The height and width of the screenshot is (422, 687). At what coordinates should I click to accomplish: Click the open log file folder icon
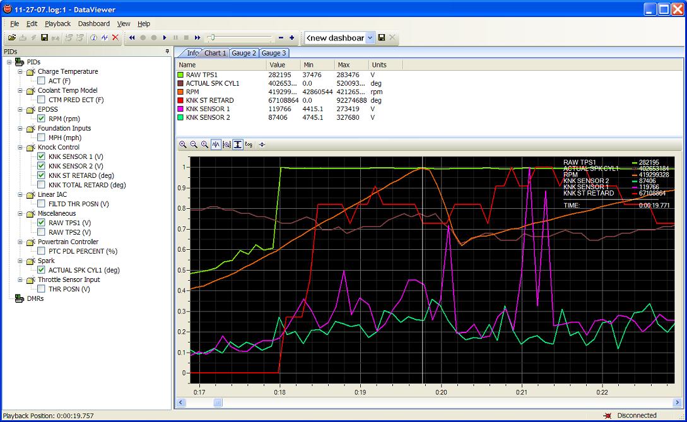point(12,38)
